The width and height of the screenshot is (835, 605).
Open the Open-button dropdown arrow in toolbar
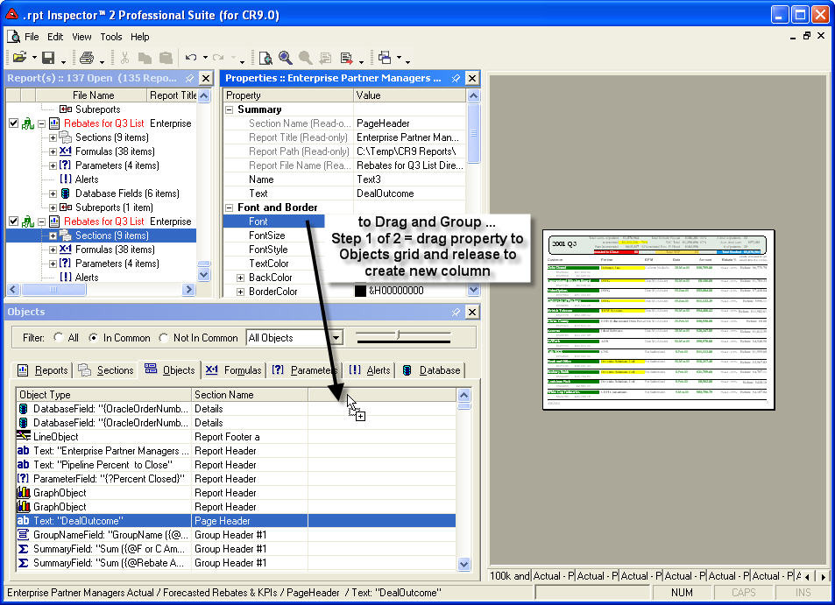[35, 58]
